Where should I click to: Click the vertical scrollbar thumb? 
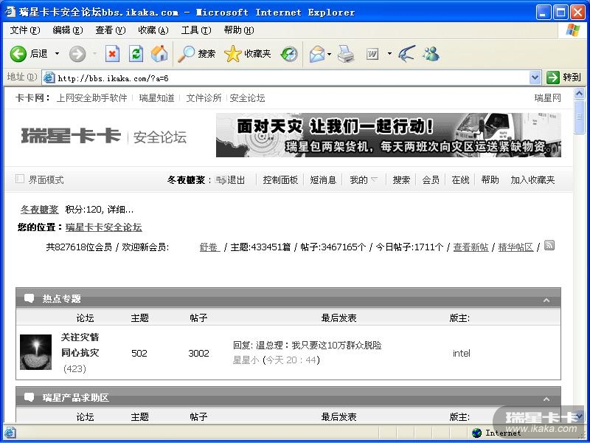pos(580,117)
